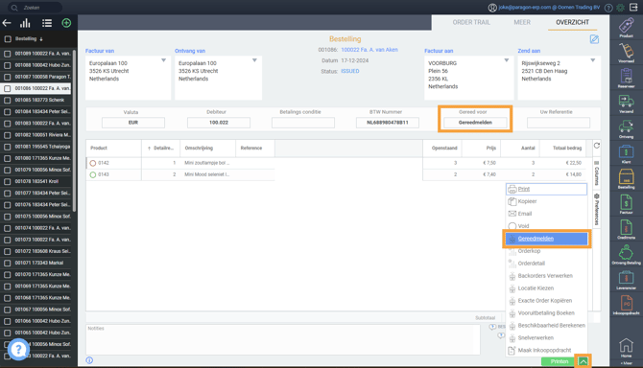Viewport: 643px width, 368px height.
Task: Click the ISSUED status link
Action: pyautogui.click(x=349, y=71)
